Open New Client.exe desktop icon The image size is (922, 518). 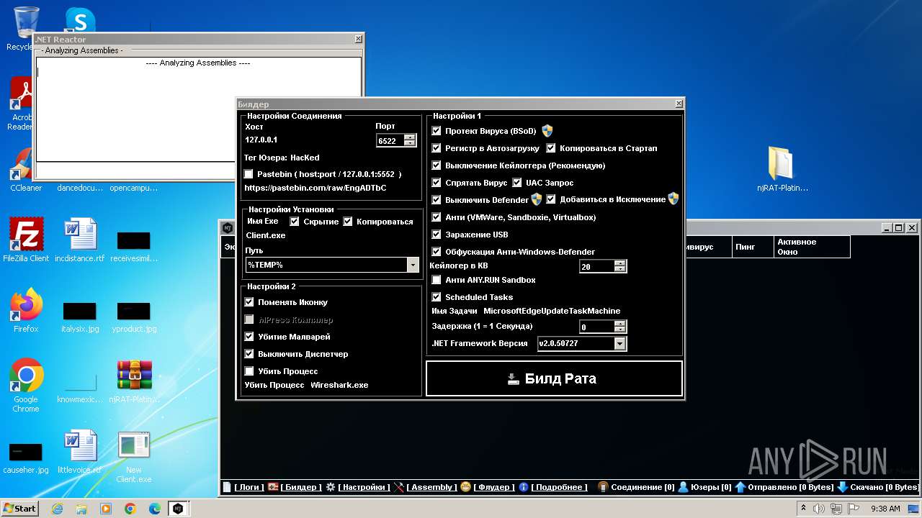tap(134, 458)
